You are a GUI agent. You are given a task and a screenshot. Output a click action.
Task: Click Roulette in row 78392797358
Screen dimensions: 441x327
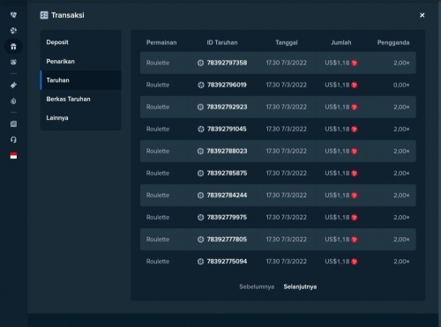pos(158,63)
